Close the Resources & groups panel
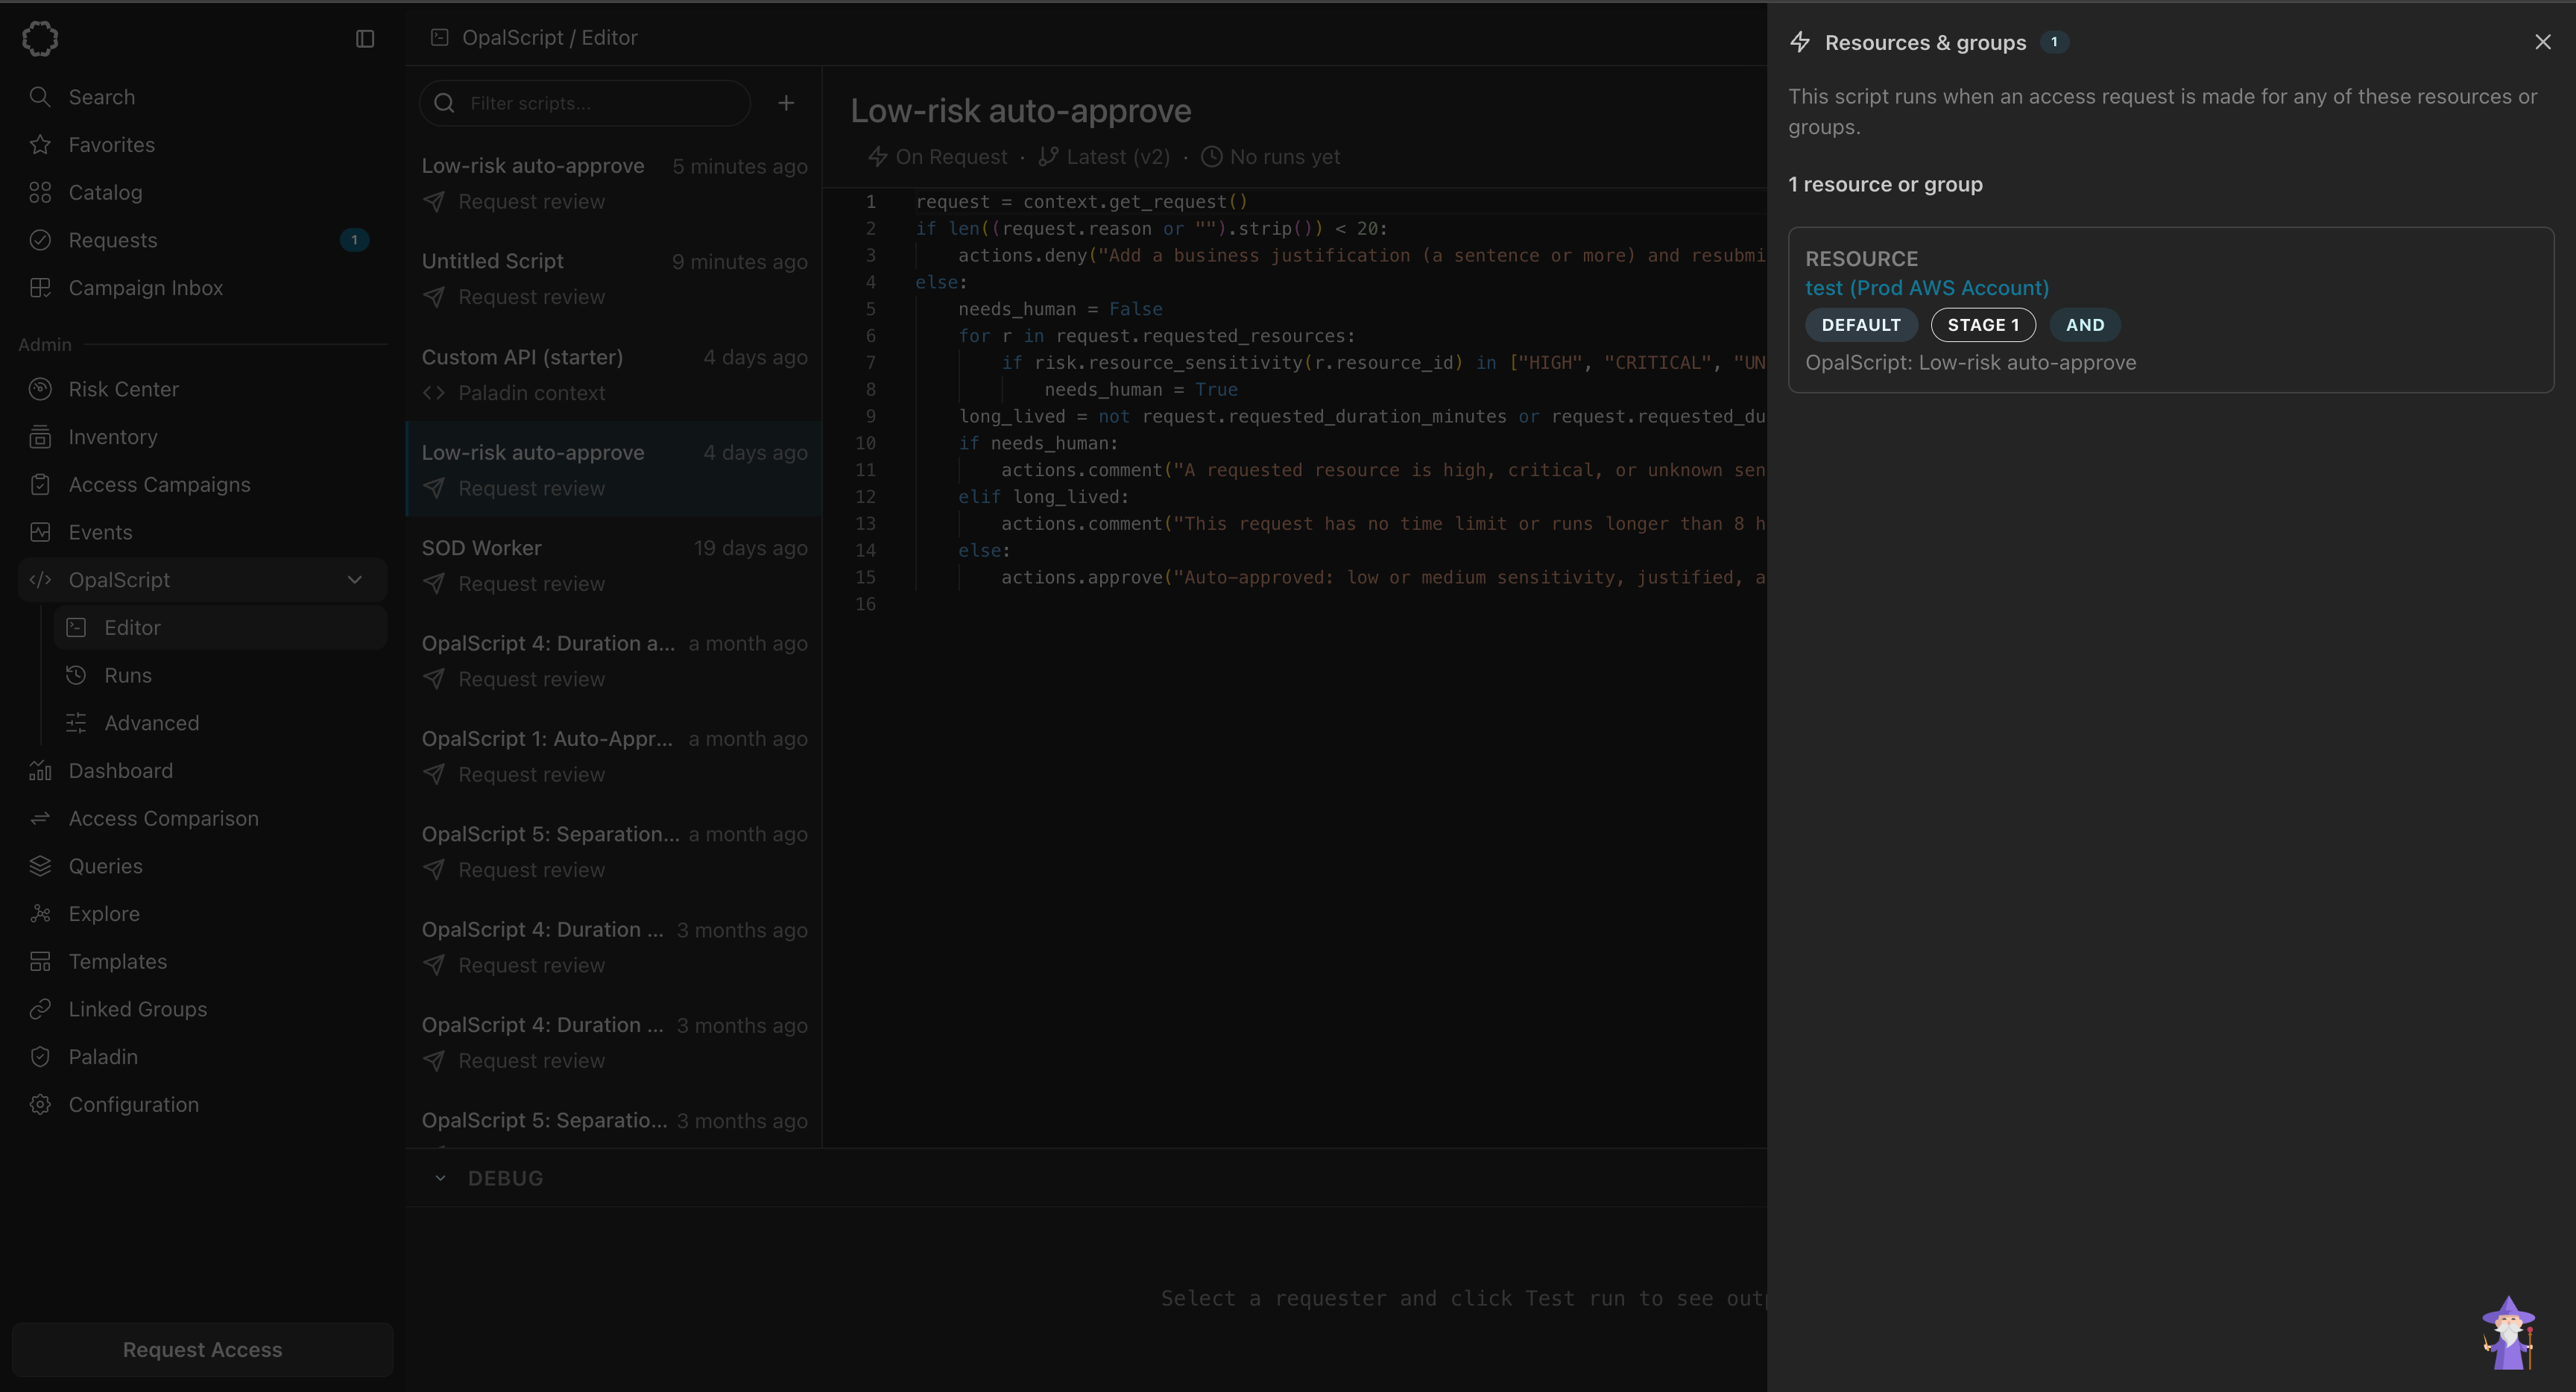The height and width of the screenshot is (1392, 2576). [x=2542, y=42]
